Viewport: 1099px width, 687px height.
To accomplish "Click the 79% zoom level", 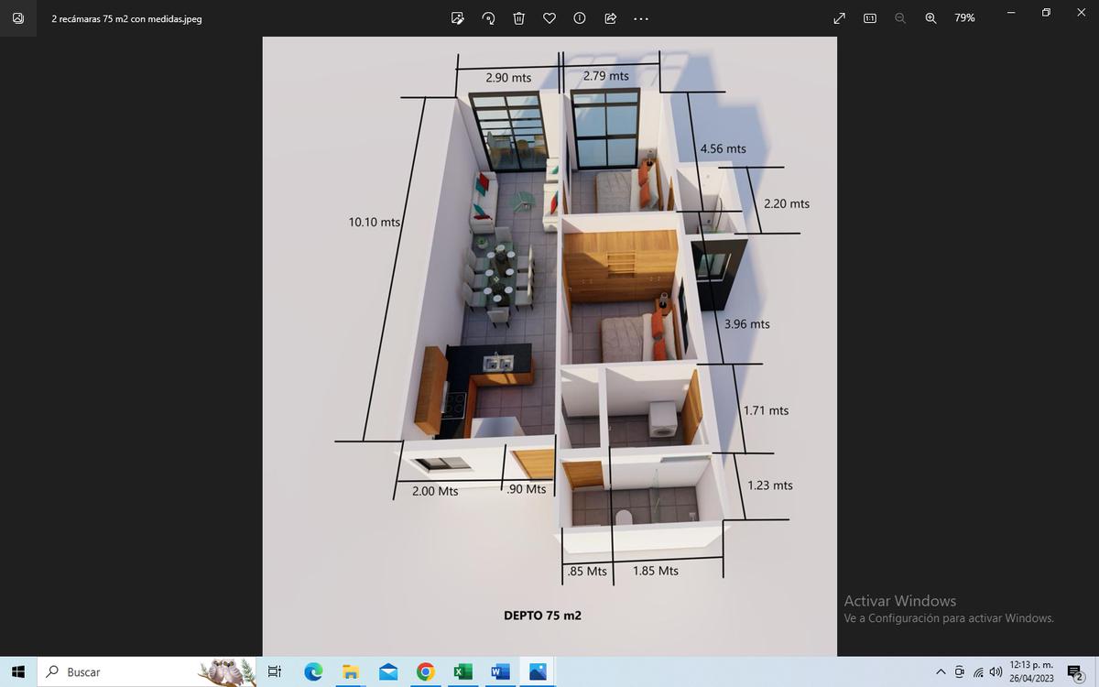I will [x=964, y=17].
